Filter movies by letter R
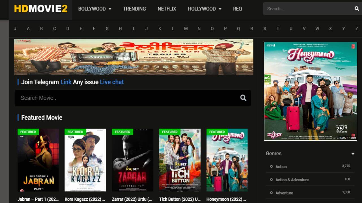This screenshot has width=362, height=203. 251,28
